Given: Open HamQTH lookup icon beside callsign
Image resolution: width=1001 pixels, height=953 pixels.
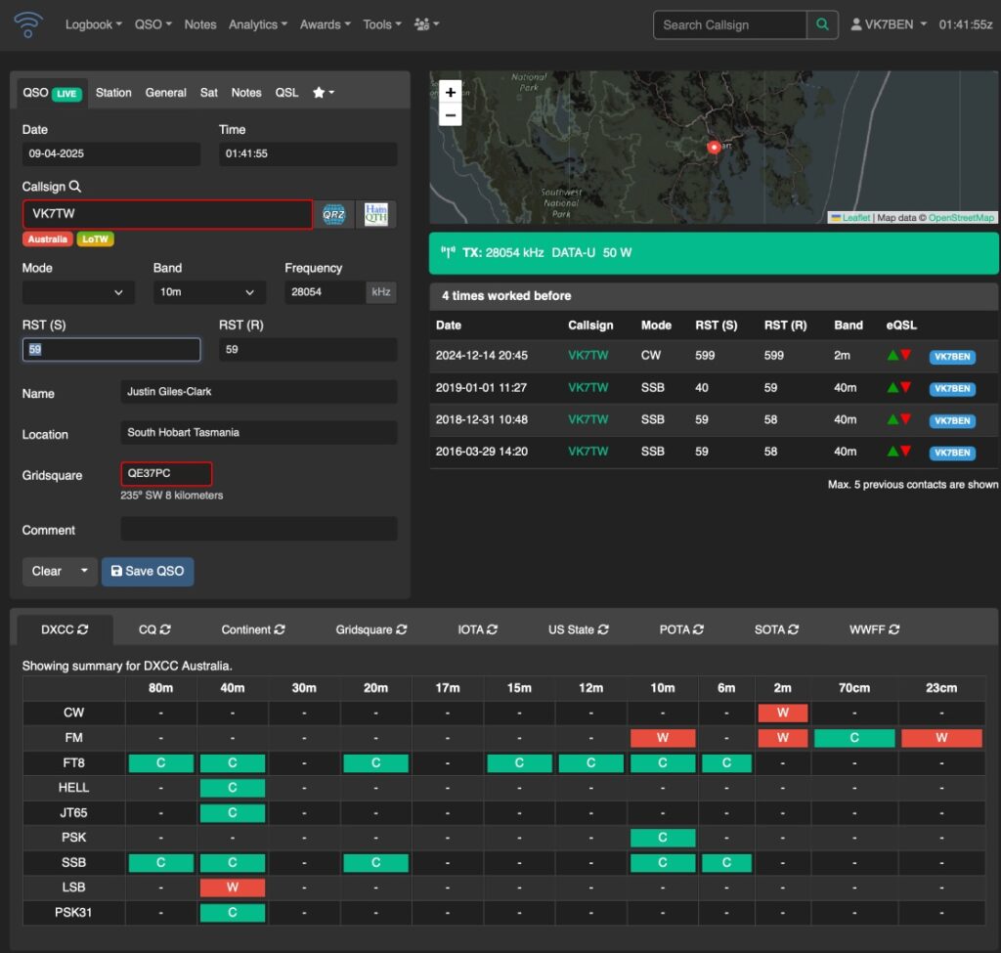Looking at the screenshot, I should tap(376, 214).
